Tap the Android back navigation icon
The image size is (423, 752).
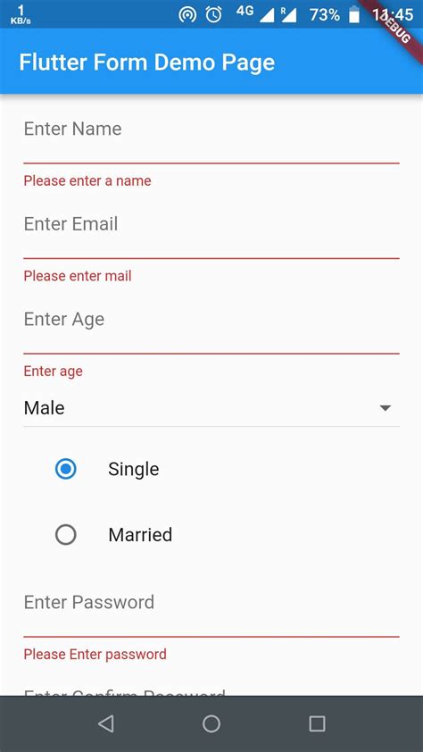pos(106,723)
